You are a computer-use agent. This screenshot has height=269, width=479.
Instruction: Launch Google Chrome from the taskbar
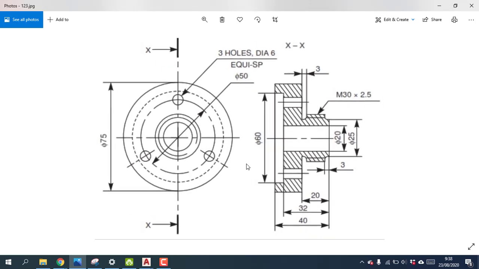(x=60, y=262)
